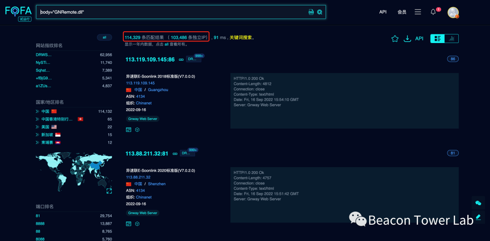Click title 异速联E-Soonlink 2018标准版(V7.0.0.0)
Viewport: 490px width, 241px height.
click(x=160, y=77)
